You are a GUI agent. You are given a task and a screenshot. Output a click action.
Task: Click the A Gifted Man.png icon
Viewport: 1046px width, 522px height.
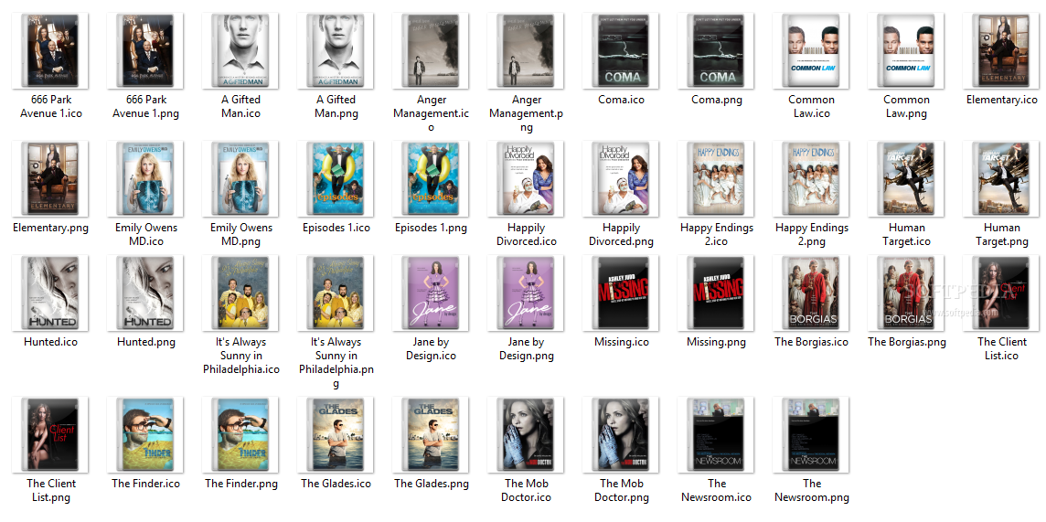click(336, 50)
